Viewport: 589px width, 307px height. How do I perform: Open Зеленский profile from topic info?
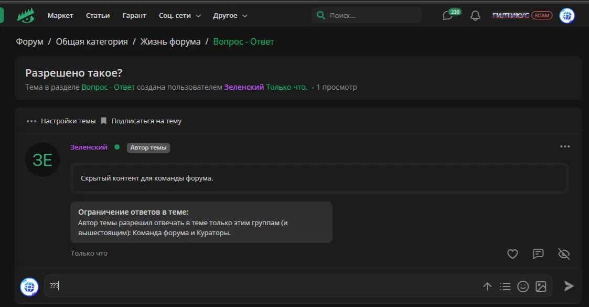pos(244,87)
